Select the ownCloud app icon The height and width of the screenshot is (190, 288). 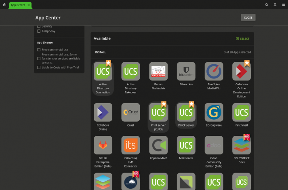(x=130, y=182)
